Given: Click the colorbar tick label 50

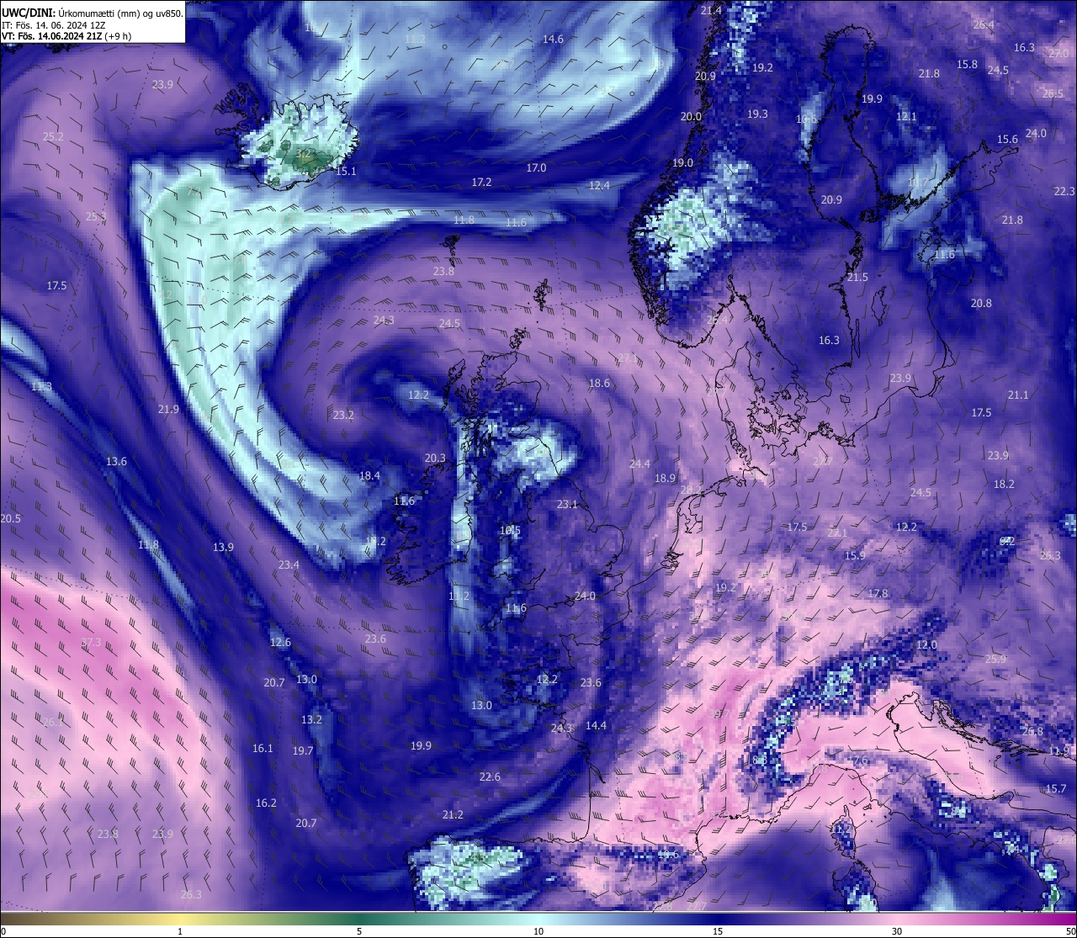Looking at the screenshot, I should pos(1070,931).
